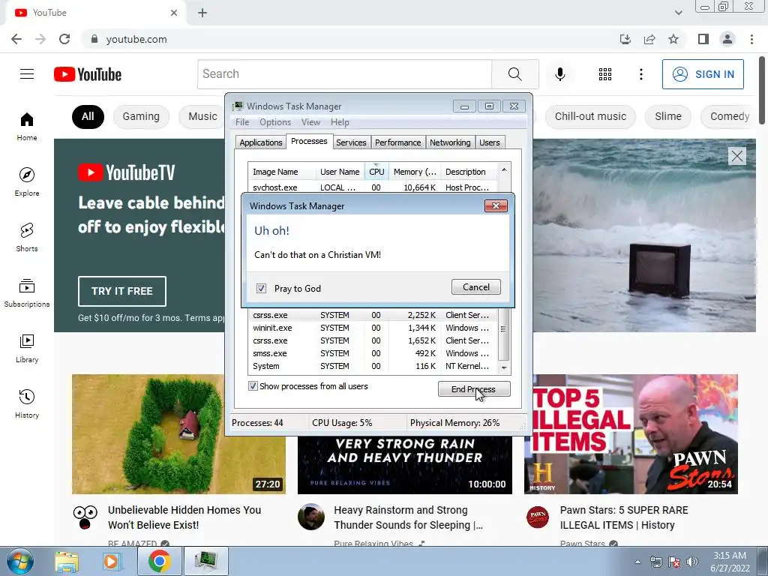Switch to Users tab
Viewport: 768px width, 576px height.
[489, 142]
